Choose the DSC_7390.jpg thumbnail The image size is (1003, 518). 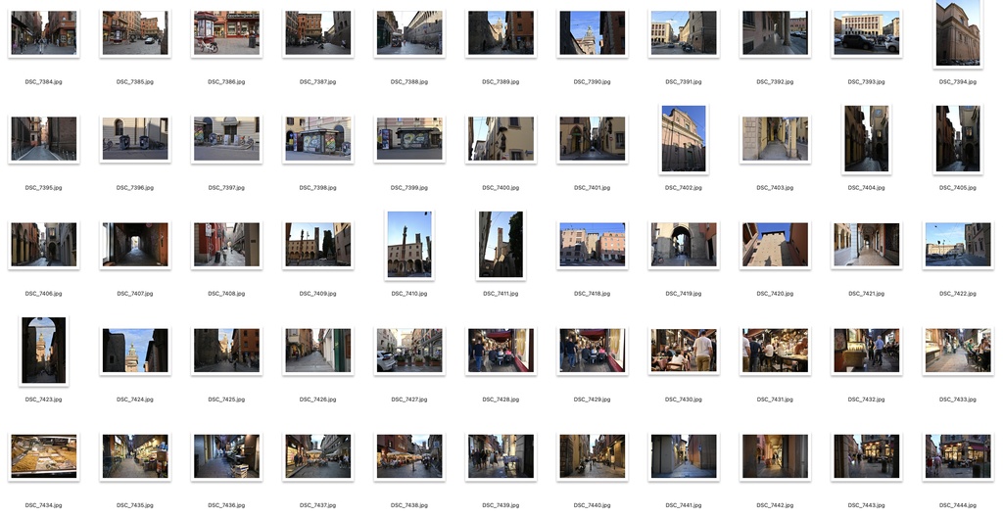point(593,32)
